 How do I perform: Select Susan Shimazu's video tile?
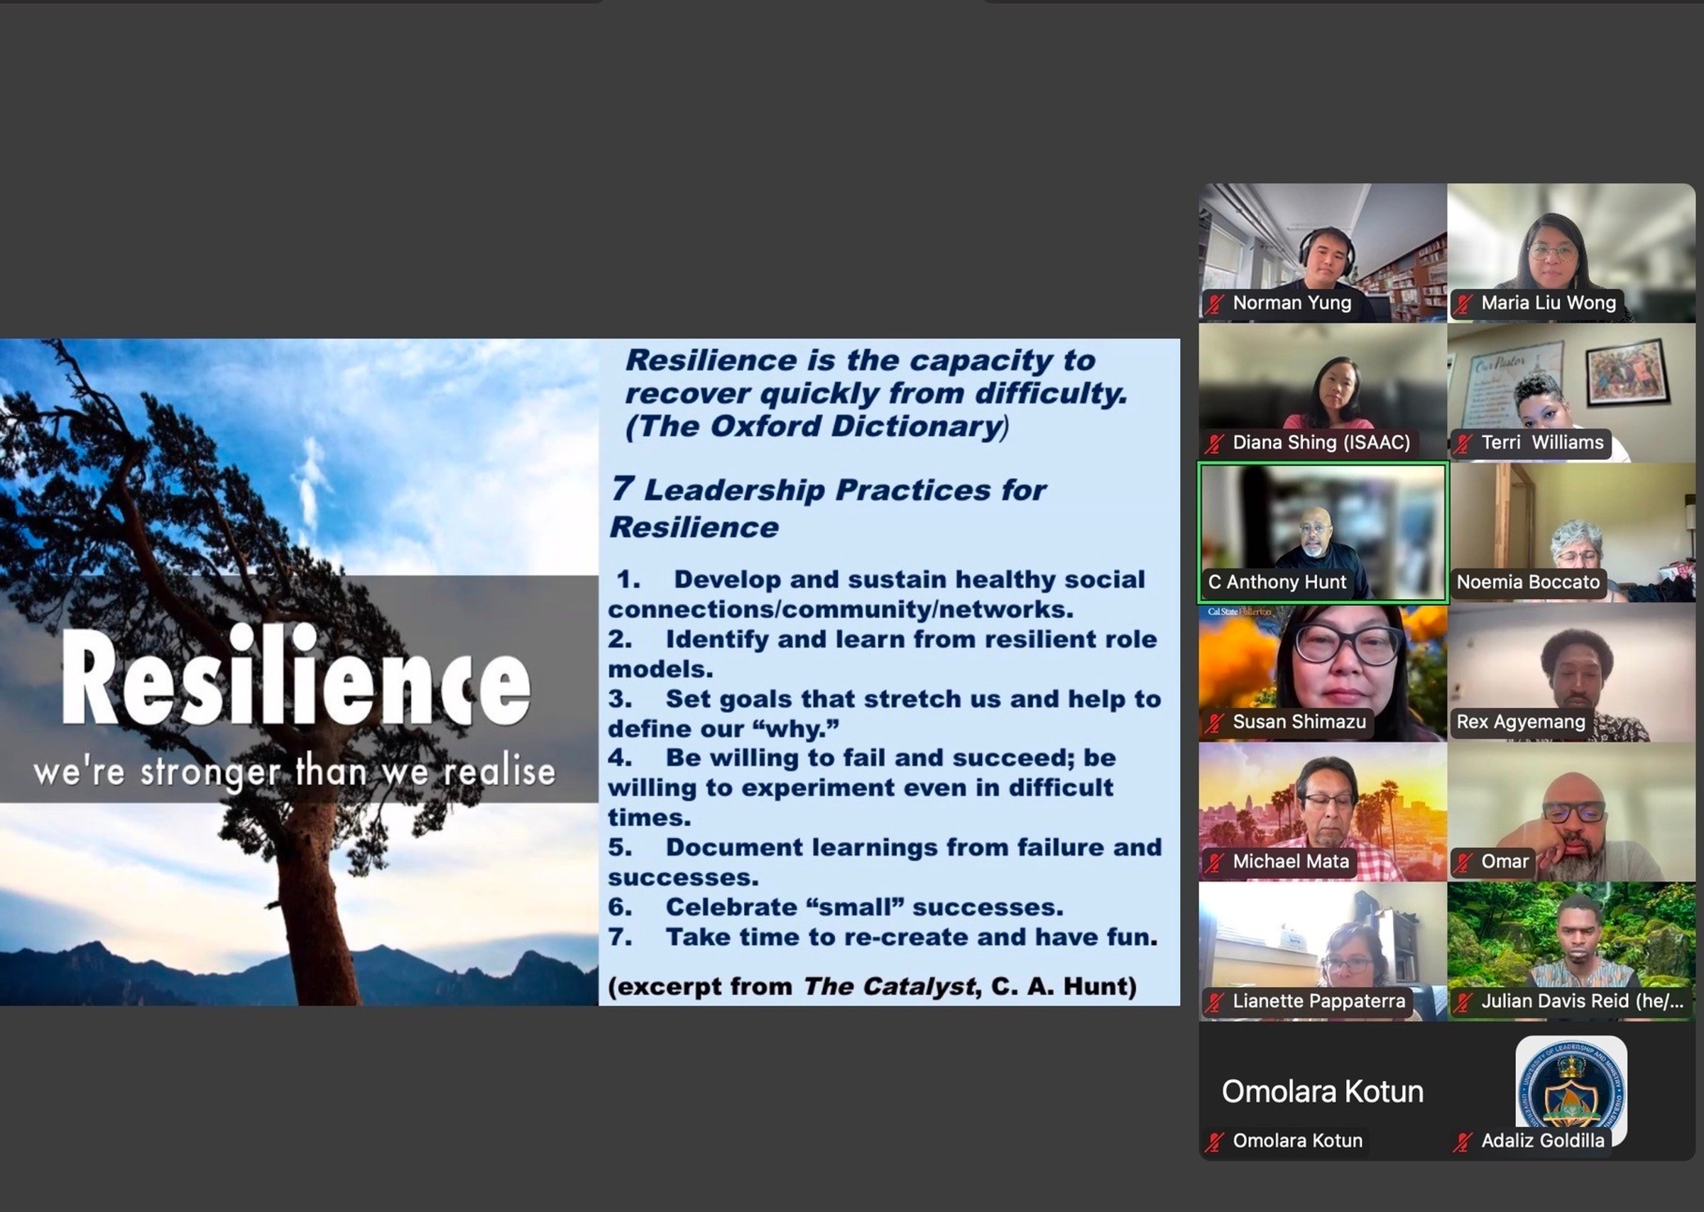(x=1323, y=672)
